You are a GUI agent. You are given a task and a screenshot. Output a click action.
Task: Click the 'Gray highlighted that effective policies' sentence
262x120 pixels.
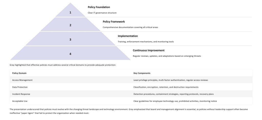pos(63,65)
